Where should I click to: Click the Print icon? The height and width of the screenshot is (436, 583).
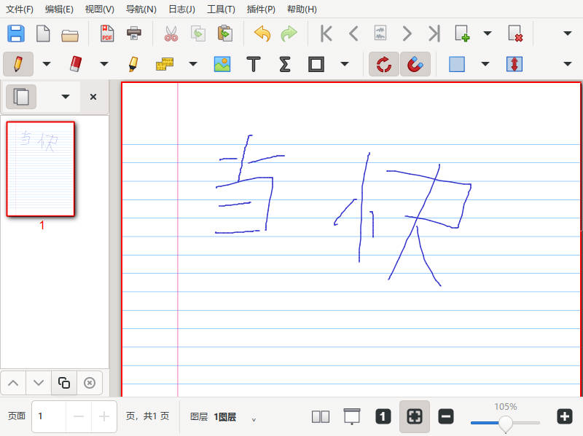[x=134, y=33]
